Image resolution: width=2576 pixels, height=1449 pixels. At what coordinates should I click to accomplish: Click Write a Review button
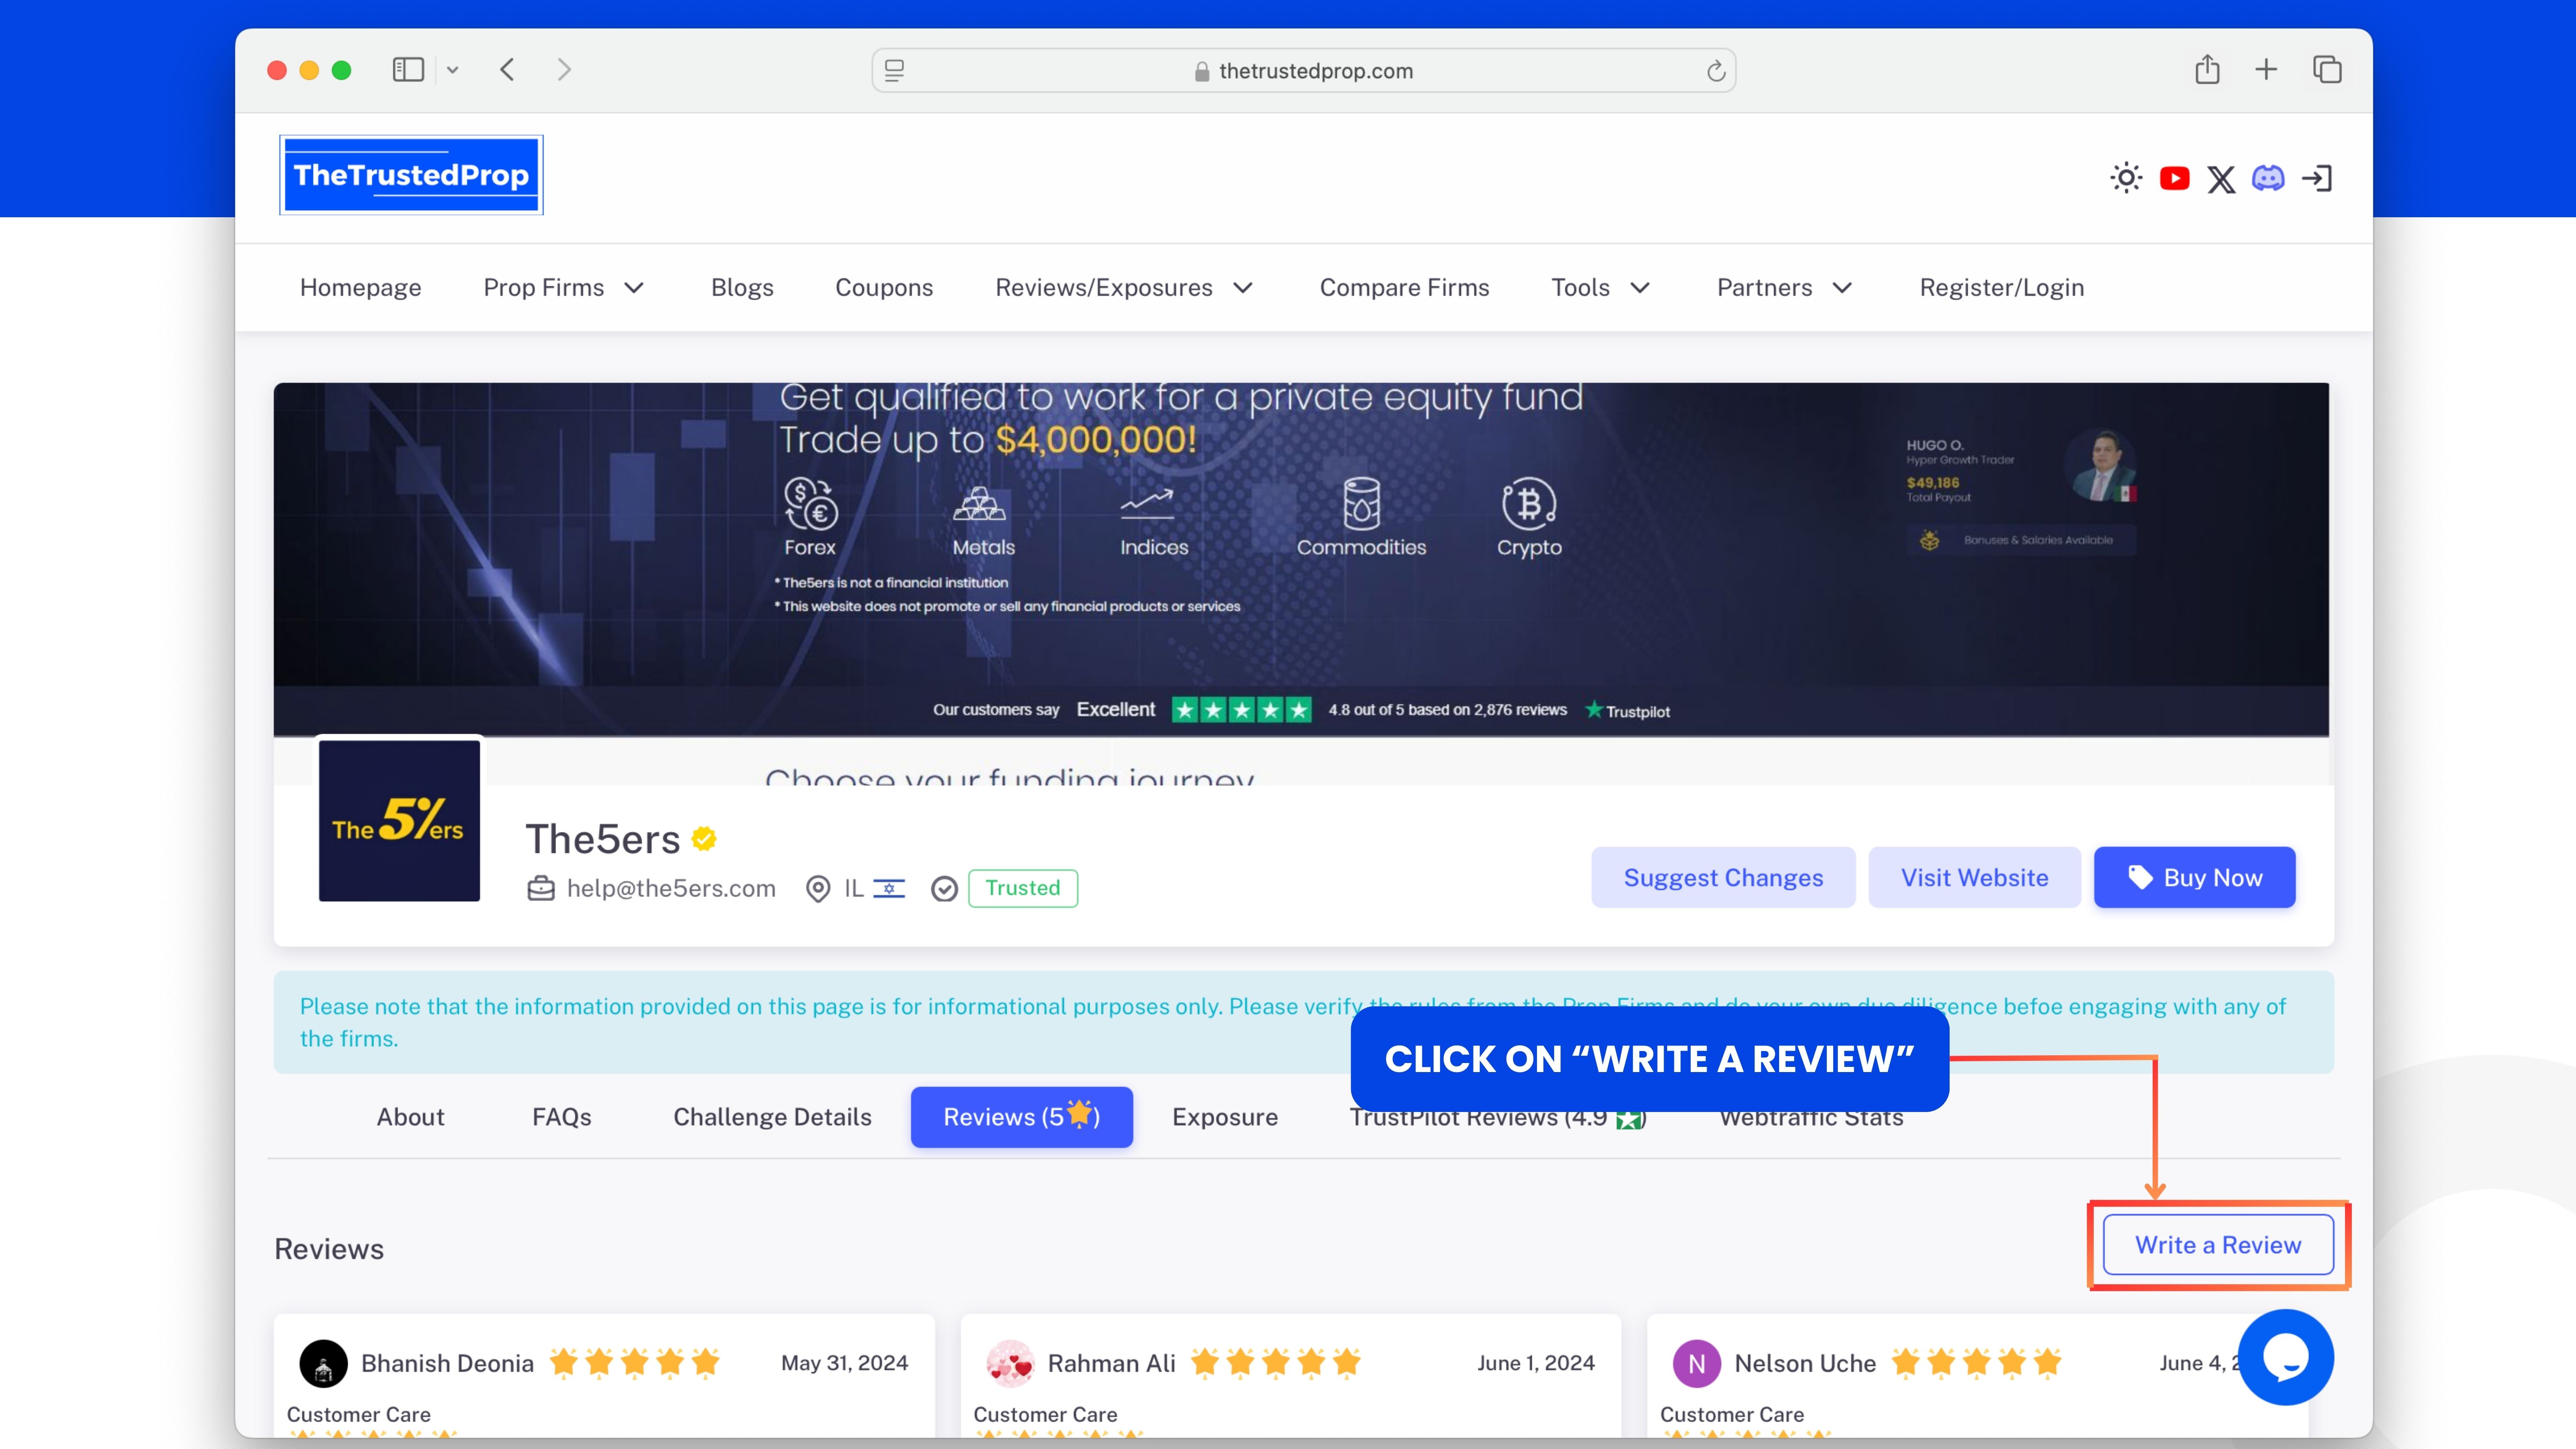tap(2218, 1245)
